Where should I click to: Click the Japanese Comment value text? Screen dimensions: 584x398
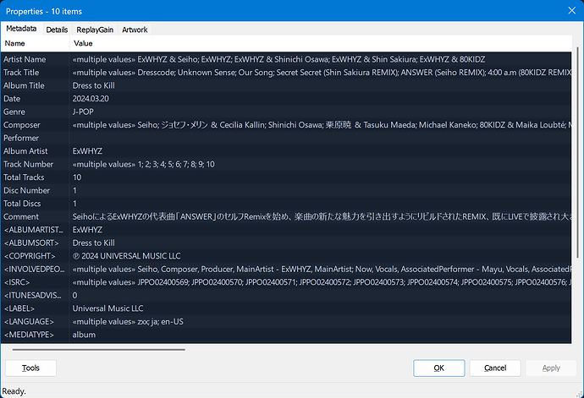point(322,216)
